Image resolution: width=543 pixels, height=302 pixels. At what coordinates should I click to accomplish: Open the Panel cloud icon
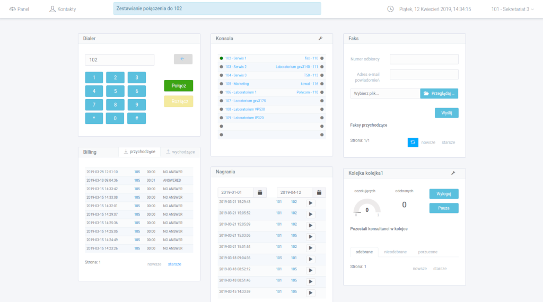13,9
